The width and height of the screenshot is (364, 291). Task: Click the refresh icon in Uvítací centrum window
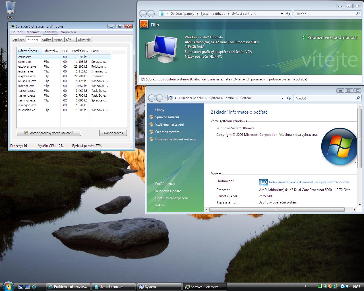tap(288, 14)
